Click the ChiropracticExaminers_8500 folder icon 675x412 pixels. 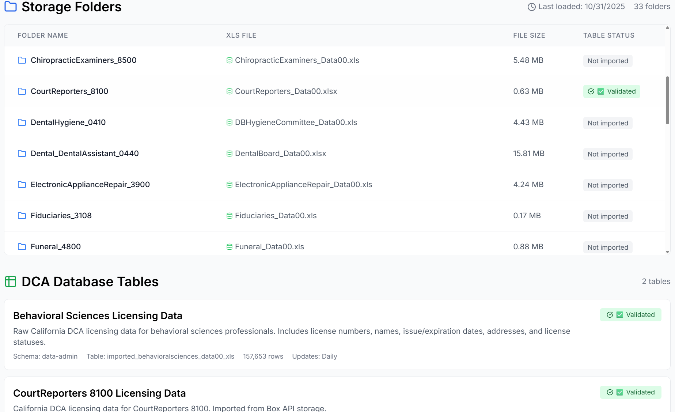click(22, 60)
